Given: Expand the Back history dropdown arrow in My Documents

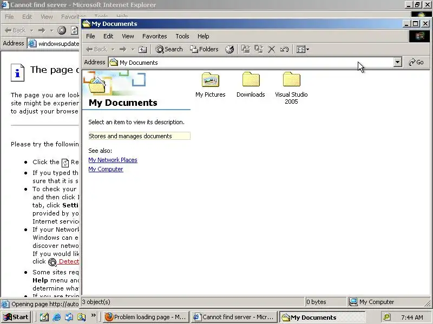Looking at the screenshot, I should 113,50.
